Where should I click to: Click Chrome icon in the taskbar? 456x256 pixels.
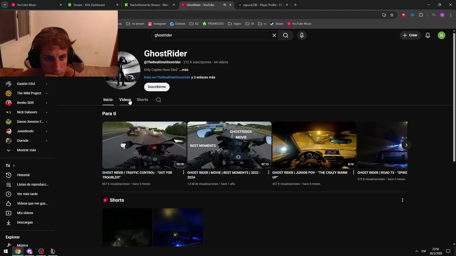18,251
